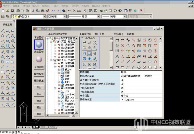Open the color control dropdown 随层

(65, 16)
